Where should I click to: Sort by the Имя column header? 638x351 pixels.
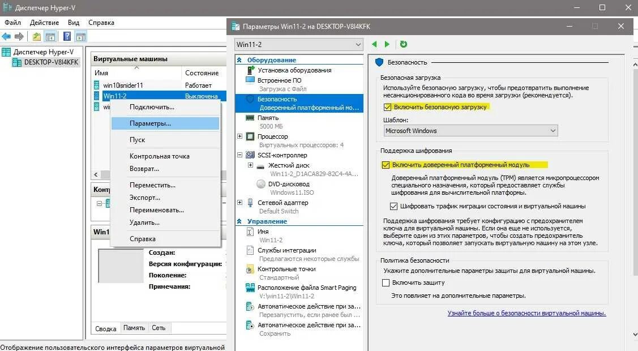point(136,73)
